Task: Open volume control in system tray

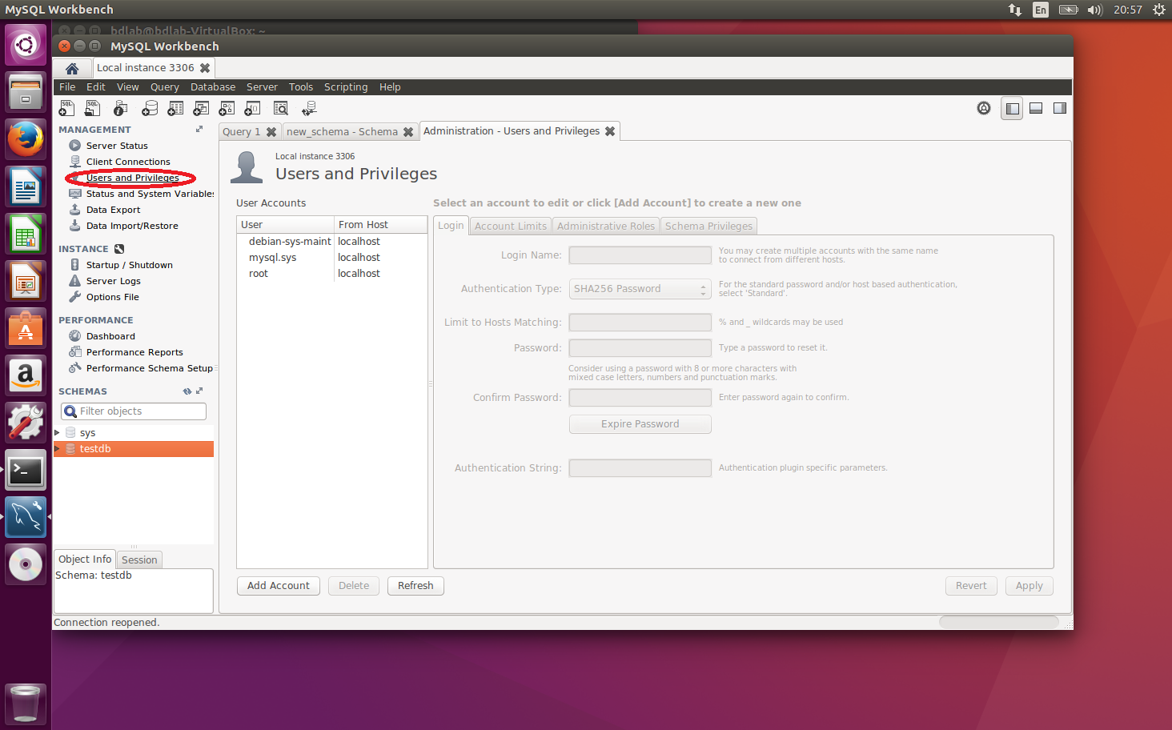Action: click(1095, 10)
